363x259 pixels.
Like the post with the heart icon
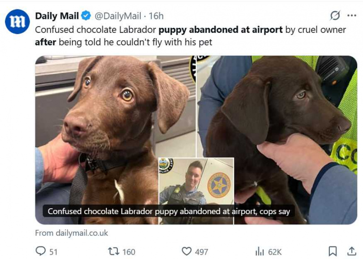click(186, 251)
